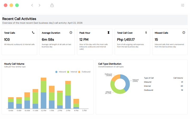Click the Type of Call column header
This screenshot has height=119, width=190.
pos(149,78)
